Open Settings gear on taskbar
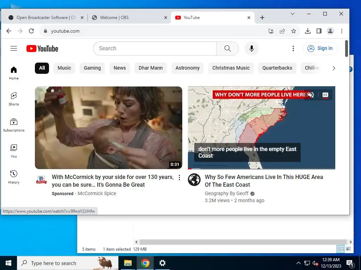 click(162, 263)
